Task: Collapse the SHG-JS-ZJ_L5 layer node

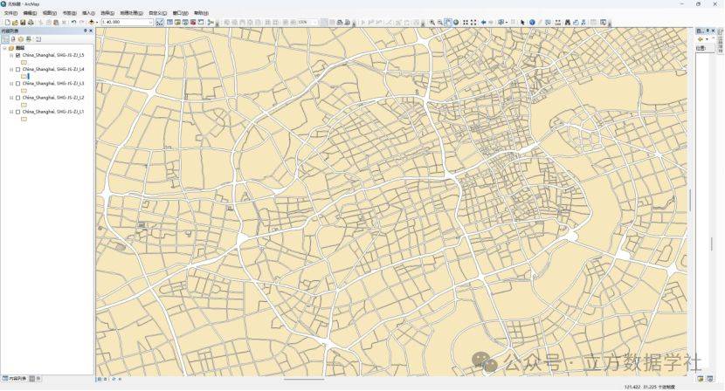Action: (x=11, y=56)
